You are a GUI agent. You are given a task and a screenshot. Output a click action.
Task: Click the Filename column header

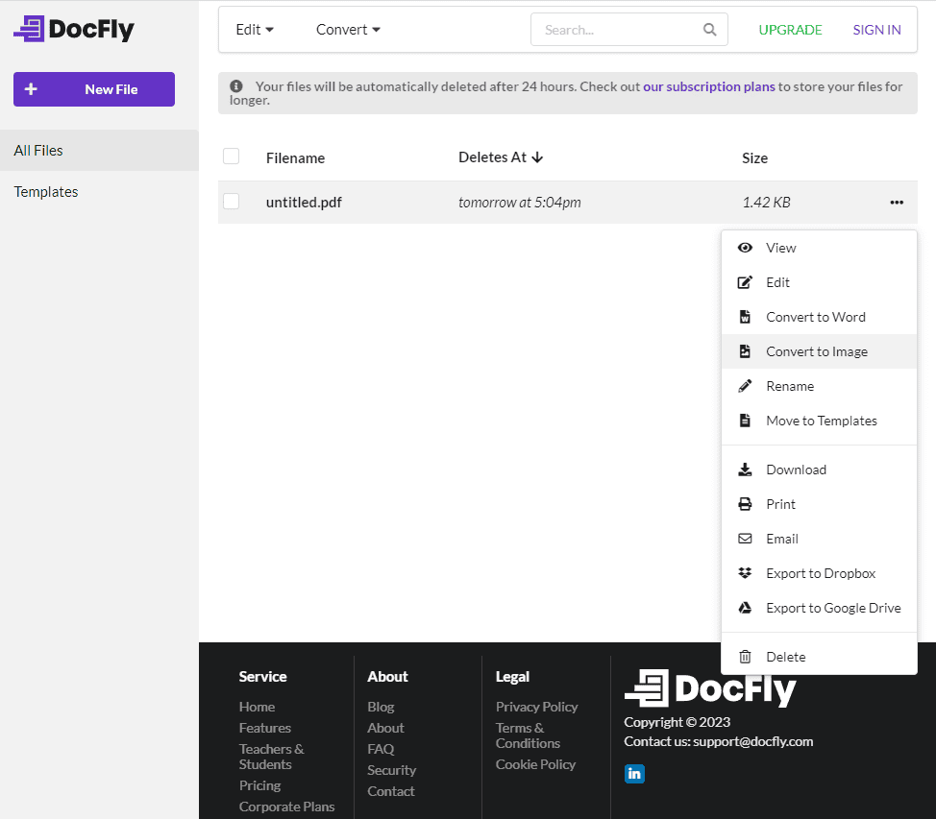coord(295,158)
